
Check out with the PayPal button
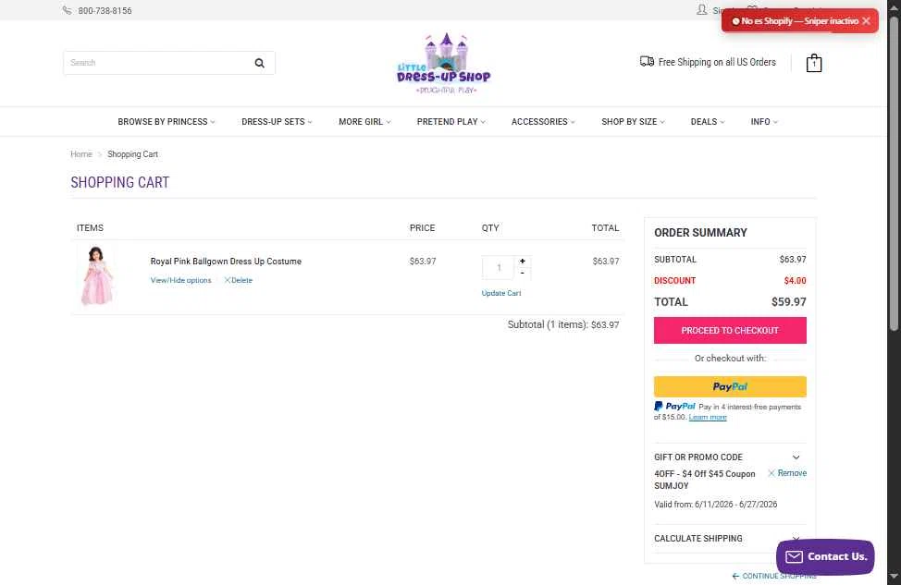point(730,386)
